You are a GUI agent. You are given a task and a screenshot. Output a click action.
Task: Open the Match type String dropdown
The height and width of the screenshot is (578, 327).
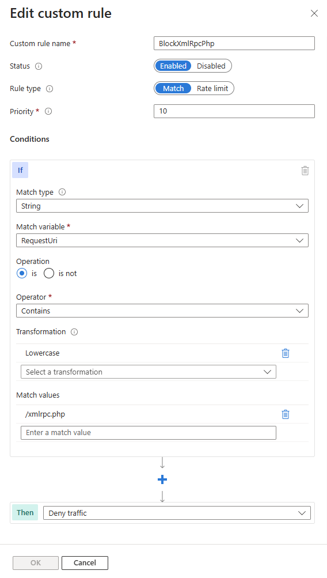pyautogui.click(x=162, y=206)
